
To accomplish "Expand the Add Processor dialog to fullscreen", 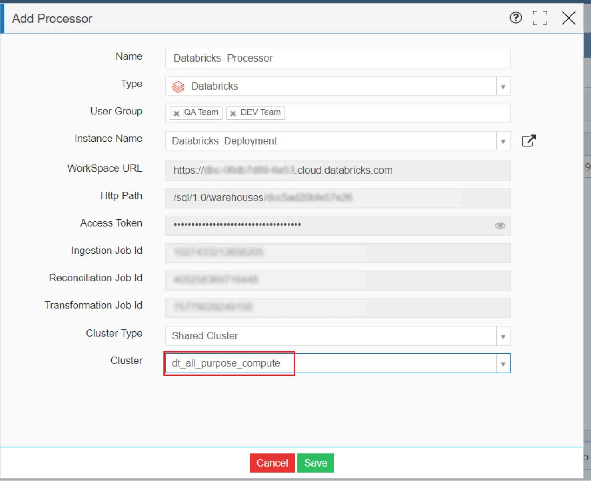I will point(540,18).
